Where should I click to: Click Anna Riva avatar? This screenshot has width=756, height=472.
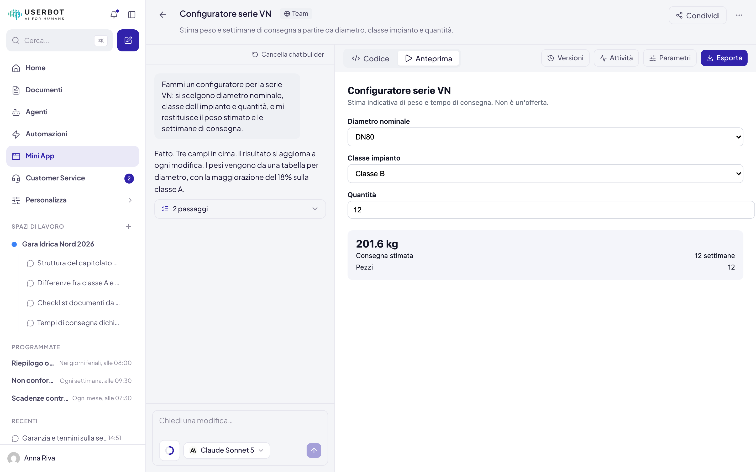click(13, 458)
